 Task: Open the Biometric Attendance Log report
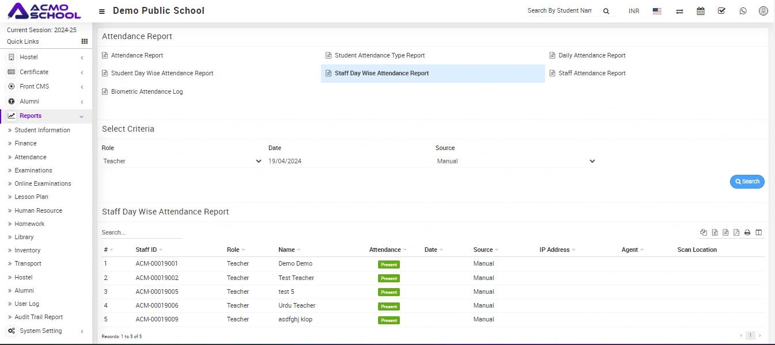tap(146, 91)
